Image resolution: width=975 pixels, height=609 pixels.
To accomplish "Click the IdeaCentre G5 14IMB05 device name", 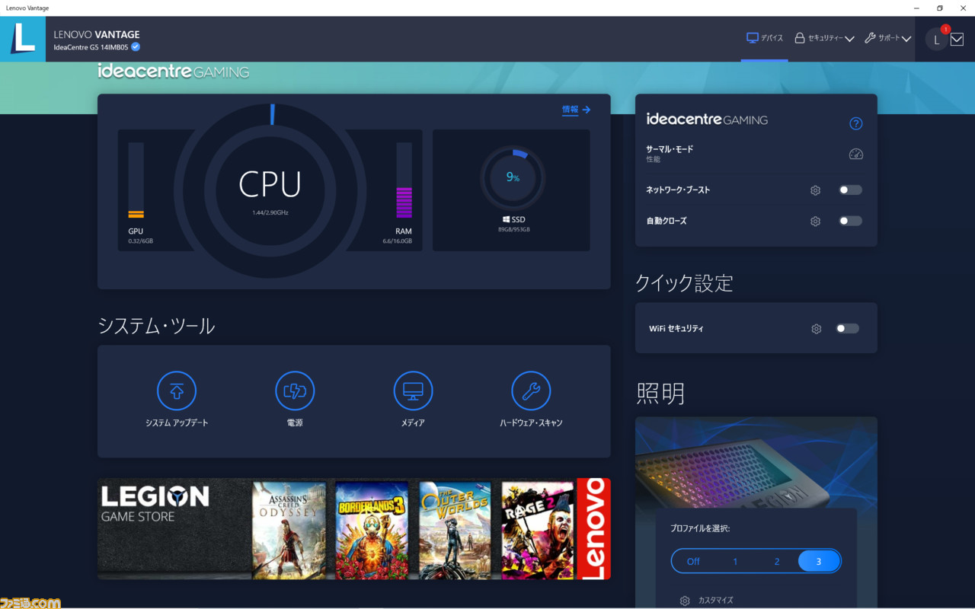I will pyautogui.click(x=91, y=47).
